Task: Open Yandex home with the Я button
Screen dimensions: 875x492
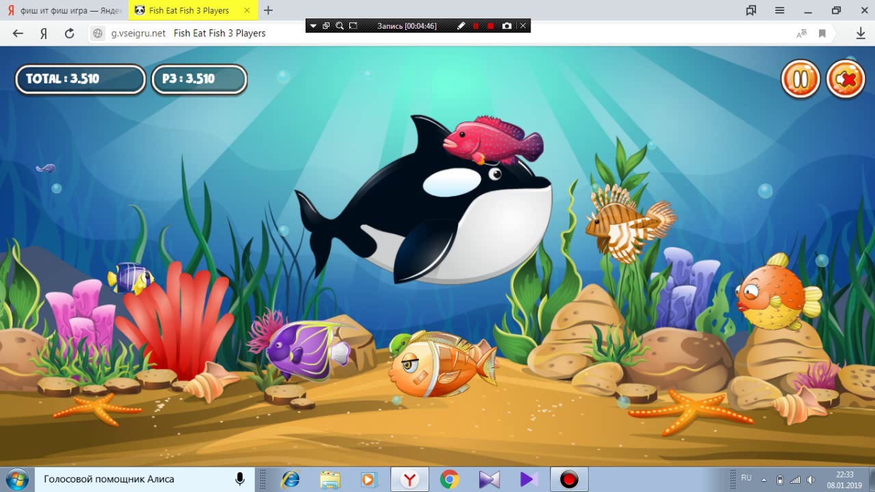Action: 44,33
